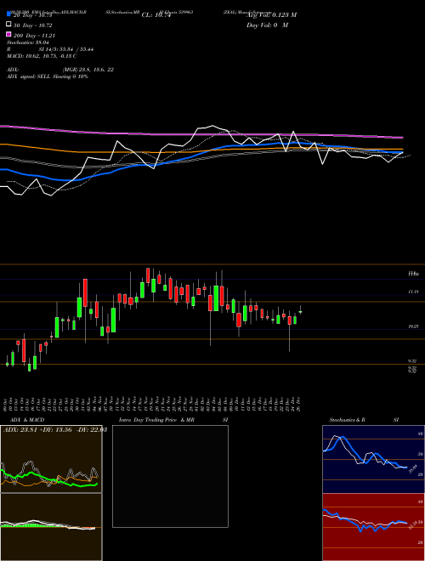Select the 'MACD: 10.62, 10.75, -0.13 C' line
This screenshot has height=561, width=425.
(42, 56)
